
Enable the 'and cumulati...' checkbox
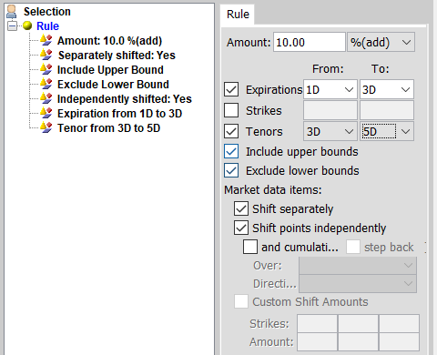click(x=250, y=247)
